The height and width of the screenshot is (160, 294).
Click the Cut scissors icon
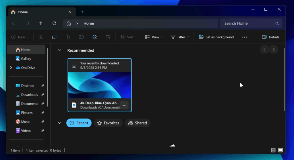tap(41, 37)
